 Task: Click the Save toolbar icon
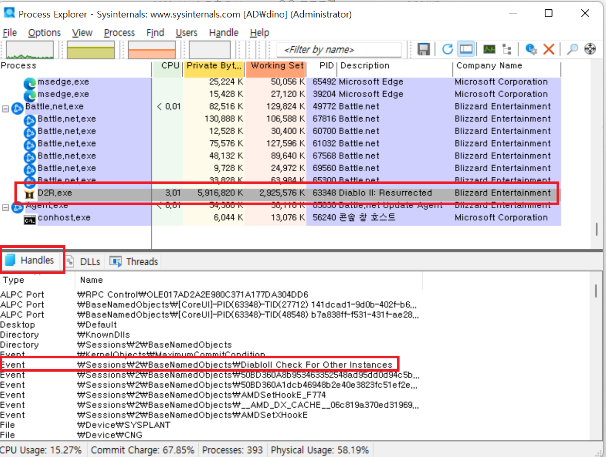pyautogui.click(x=424, y=49)
